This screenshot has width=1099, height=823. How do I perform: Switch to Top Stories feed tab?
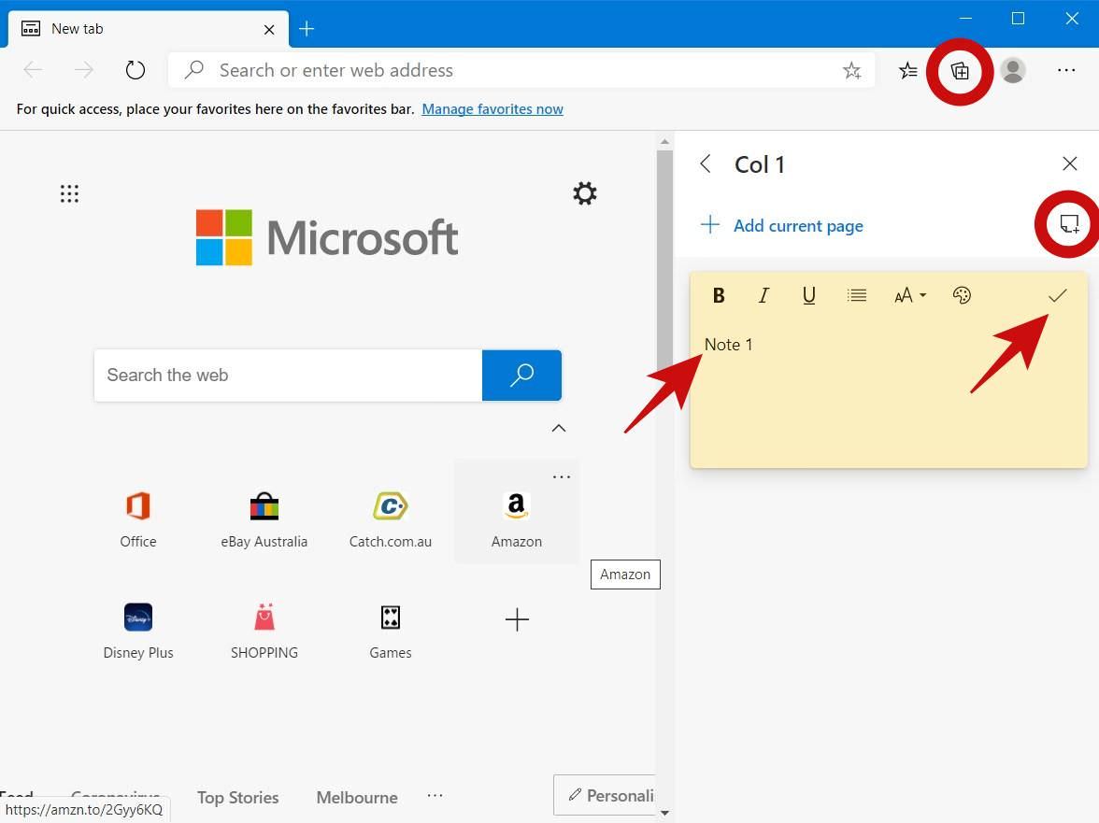pyautogui.click(x=237, y=797)
